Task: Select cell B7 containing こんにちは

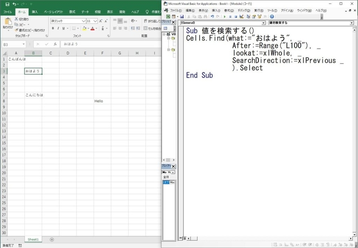Action: pos(33,95)
